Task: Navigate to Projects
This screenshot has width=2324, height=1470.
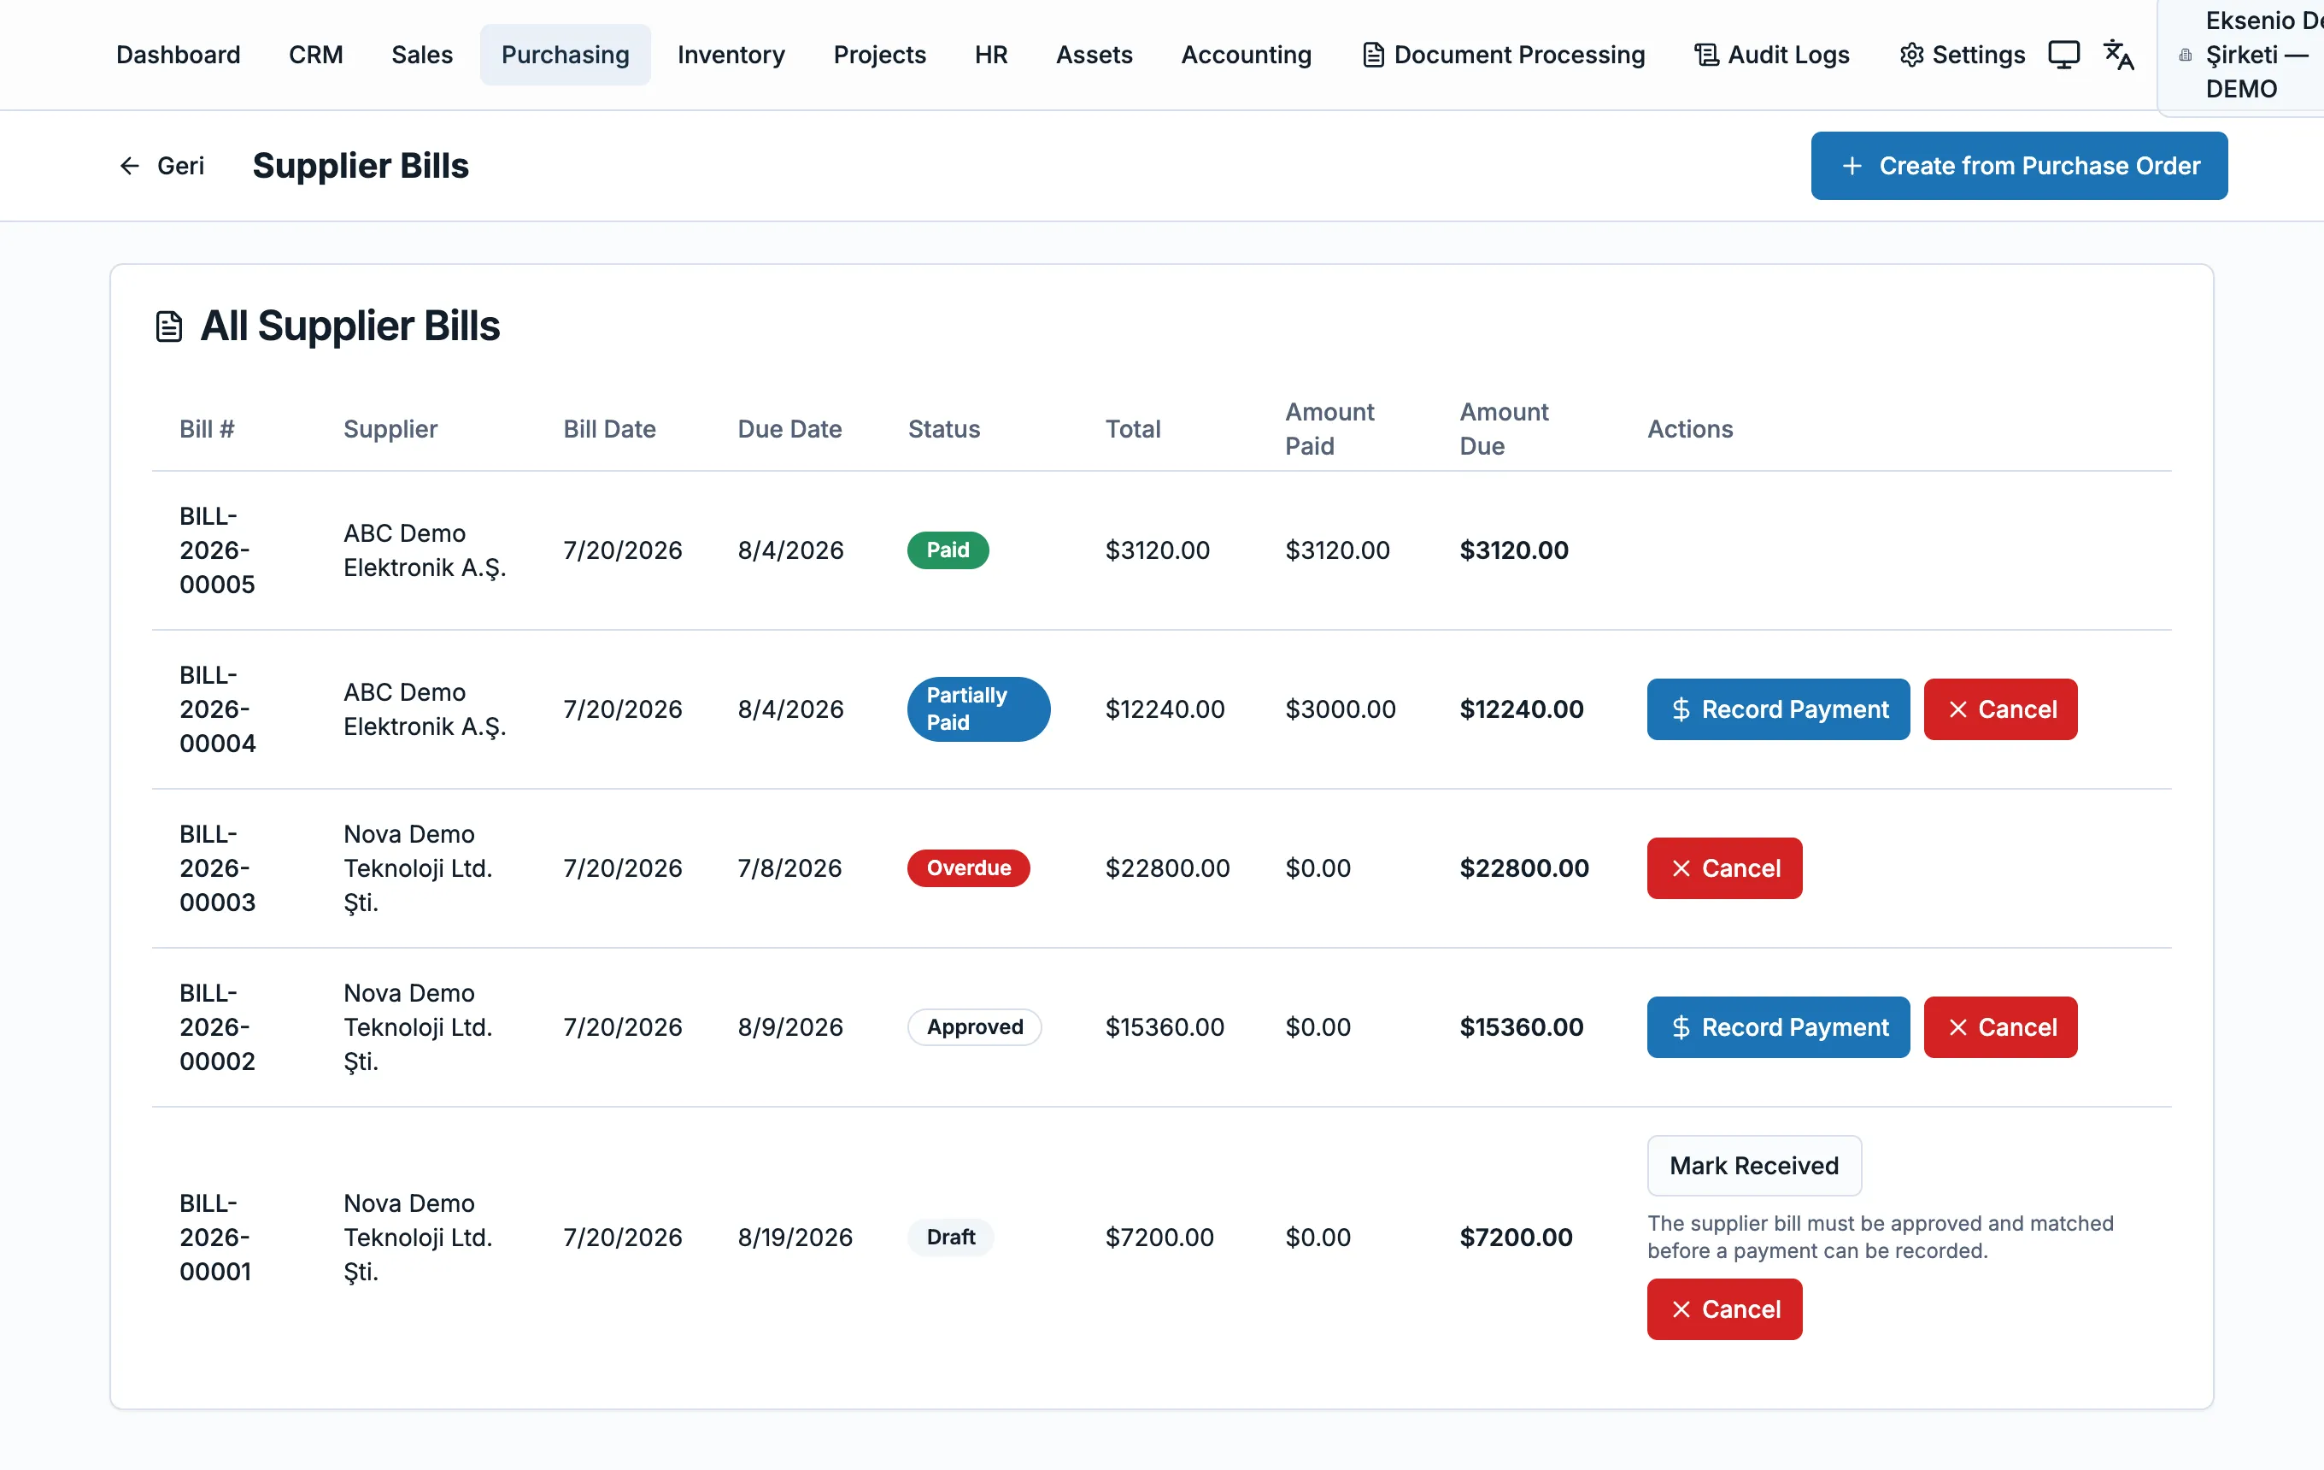Action: coord(879,55)
